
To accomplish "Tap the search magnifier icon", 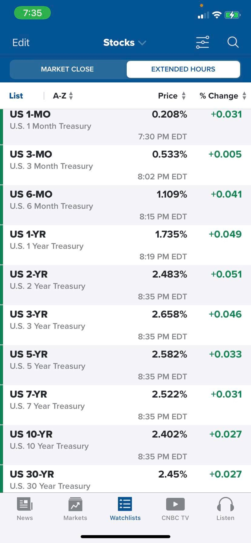I will pyautogui.click(x=233, y=42).
